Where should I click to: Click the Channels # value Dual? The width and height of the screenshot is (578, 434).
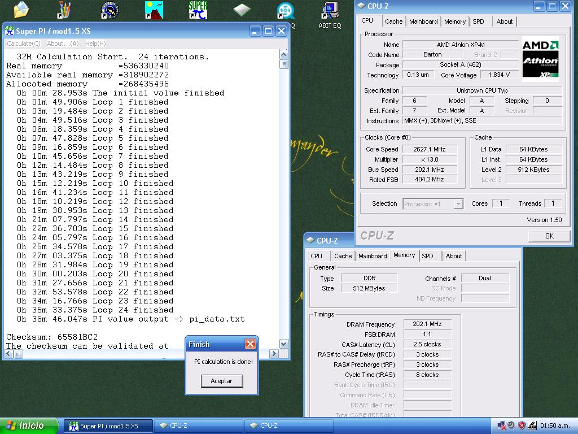(485, 278)
